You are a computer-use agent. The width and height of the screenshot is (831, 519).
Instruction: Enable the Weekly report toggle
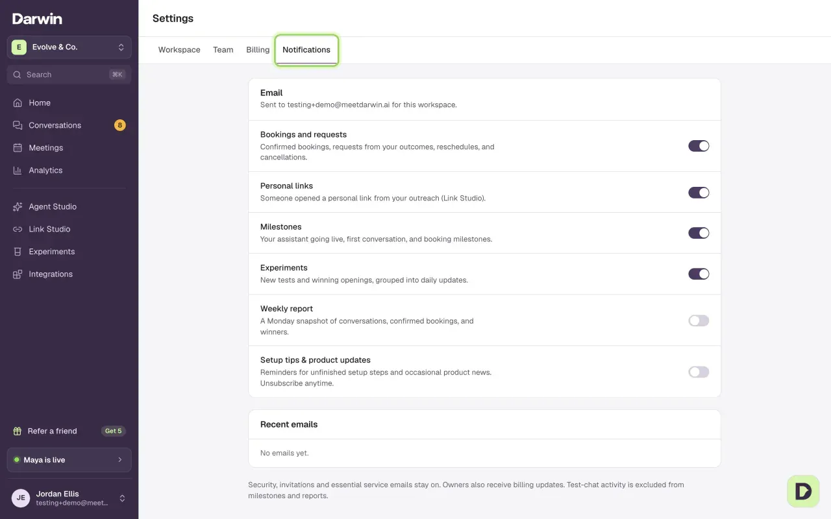tap(699, 320)
